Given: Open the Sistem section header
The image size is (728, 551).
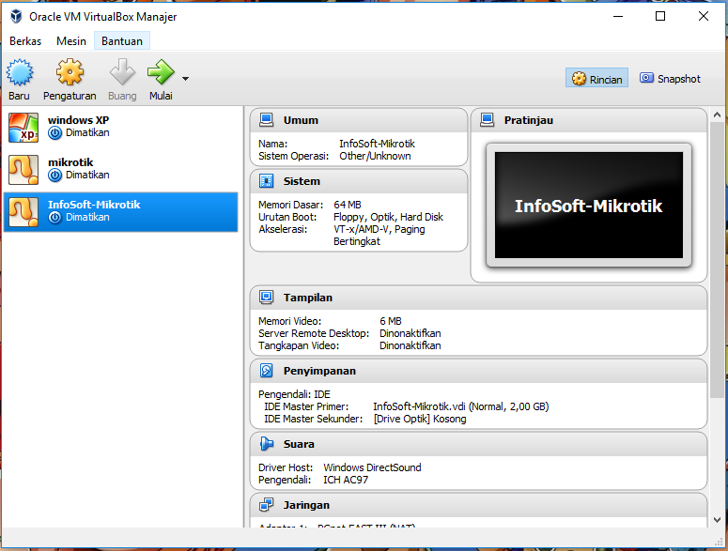Looking at the screenshot, I should click(359, 181).
